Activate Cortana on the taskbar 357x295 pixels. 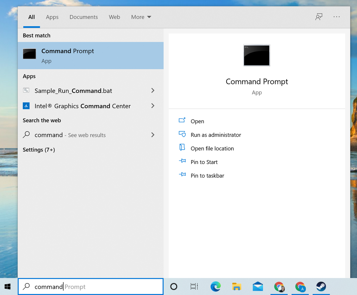click(173, 287)
